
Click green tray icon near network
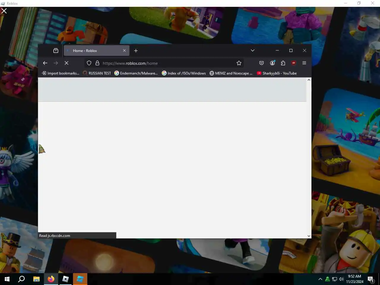point(327,279)
